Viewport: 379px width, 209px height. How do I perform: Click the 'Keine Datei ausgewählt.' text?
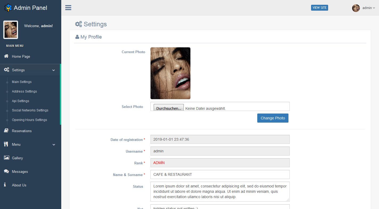click(206, 108)
